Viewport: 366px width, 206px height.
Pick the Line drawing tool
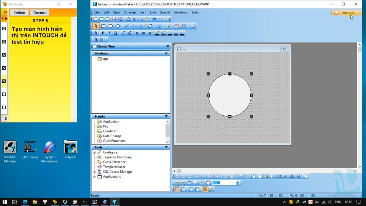127,26
